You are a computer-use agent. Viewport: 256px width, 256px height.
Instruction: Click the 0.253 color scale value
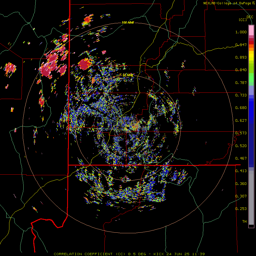click(x=241, y=209)
